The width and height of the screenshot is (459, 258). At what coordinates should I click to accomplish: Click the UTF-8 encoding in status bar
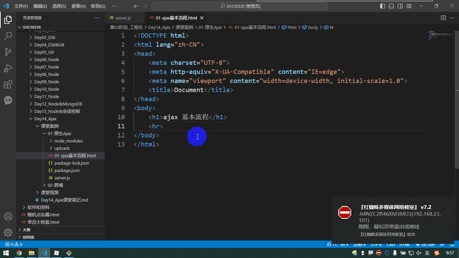376,245
